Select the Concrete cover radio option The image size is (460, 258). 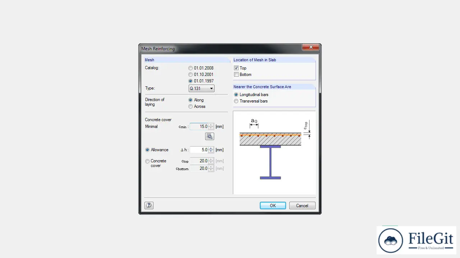coord(147,161)
